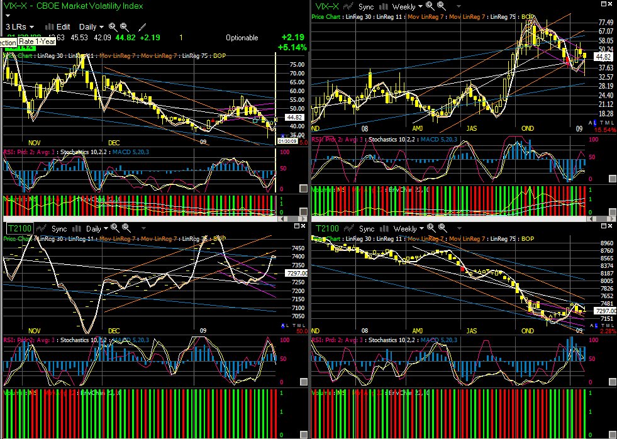Click the Optionable label

click(242, 38)
